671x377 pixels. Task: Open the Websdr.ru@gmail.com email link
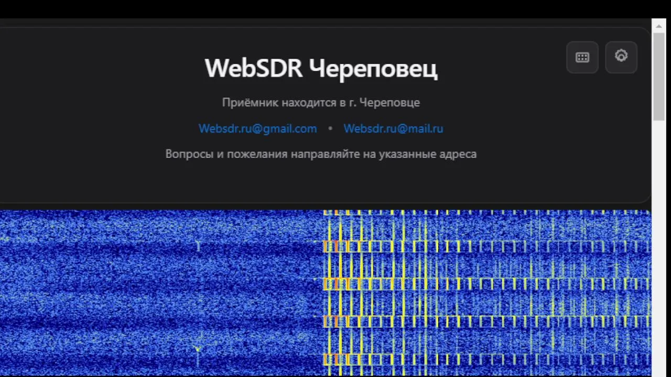click(x=257, y=129)
